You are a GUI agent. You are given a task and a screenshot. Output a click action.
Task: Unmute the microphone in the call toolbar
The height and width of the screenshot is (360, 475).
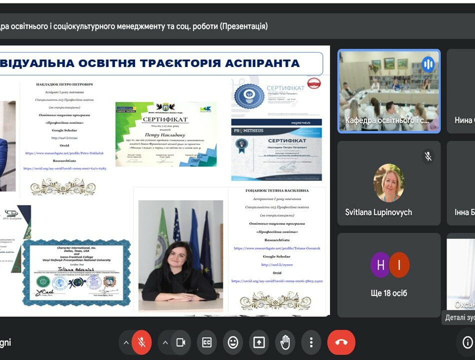[x=141, y=342]
